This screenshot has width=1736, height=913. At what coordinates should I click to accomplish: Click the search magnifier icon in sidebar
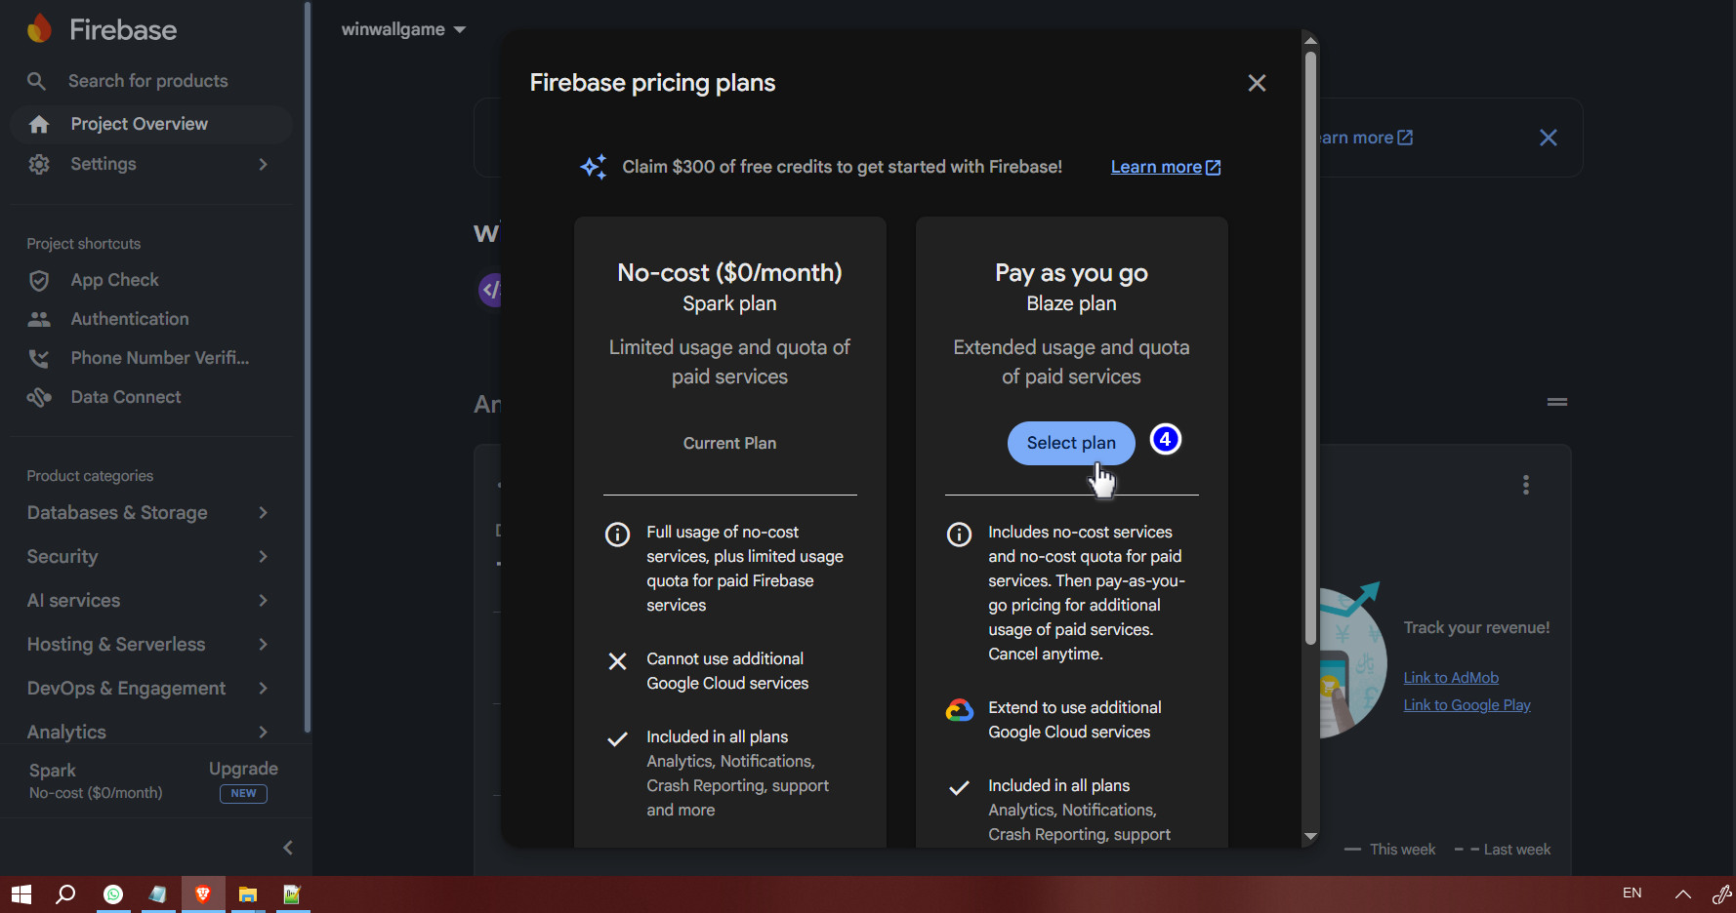[x=36, y=81]
